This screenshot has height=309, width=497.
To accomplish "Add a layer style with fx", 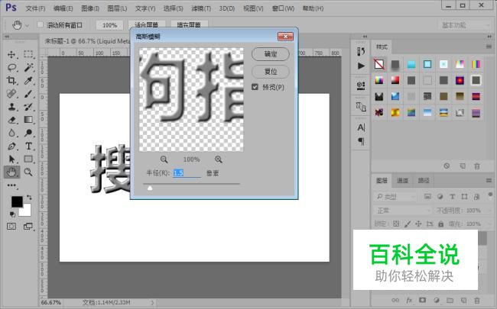I will pyautogui.click(x=409, y=300).
